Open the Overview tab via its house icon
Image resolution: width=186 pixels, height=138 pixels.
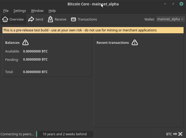(5, 19)
